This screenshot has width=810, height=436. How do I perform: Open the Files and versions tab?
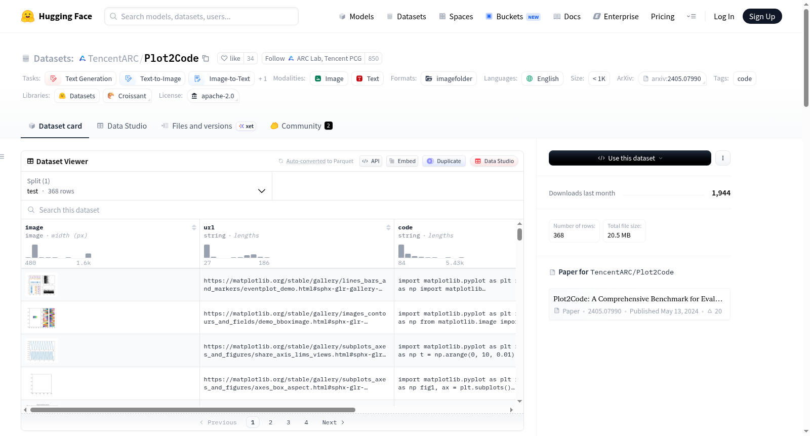(x=208, y=126)
